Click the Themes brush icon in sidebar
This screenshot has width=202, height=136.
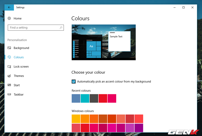9,76
